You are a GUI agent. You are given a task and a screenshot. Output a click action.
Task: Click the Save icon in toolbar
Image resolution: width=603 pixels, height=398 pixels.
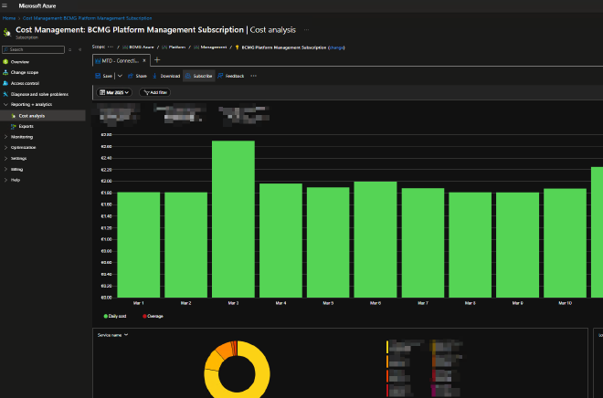[99, 76]
